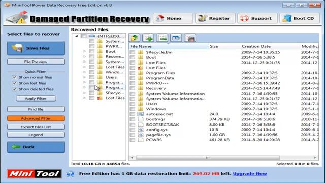Toggle Show normal files checkbox

tap(15, 77)
